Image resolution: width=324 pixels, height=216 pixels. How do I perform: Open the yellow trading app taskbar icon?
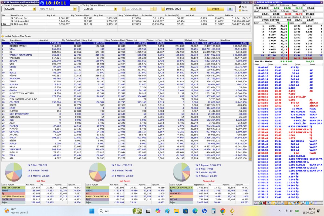tap(232, 211)
